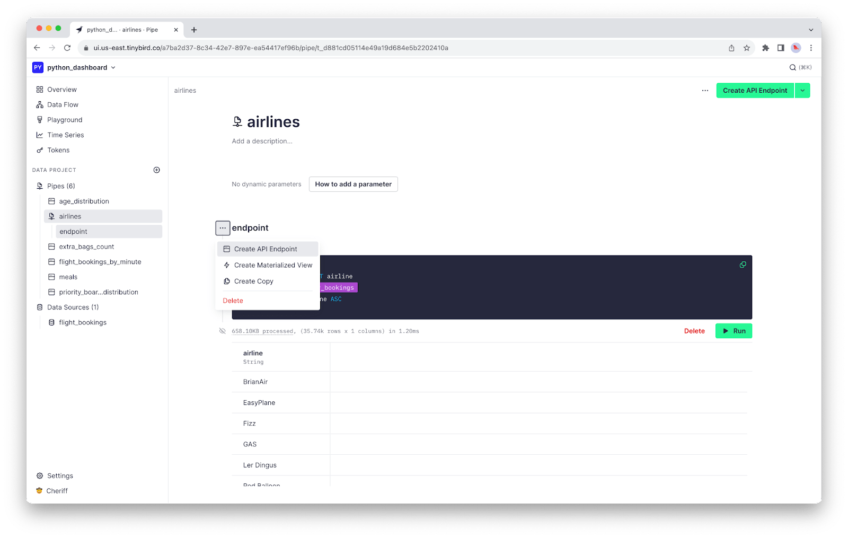Open the pipe options ellipsis near Create API Endpoint
Viewport: 848px width, 538px height.
click(x=705, y=91)
